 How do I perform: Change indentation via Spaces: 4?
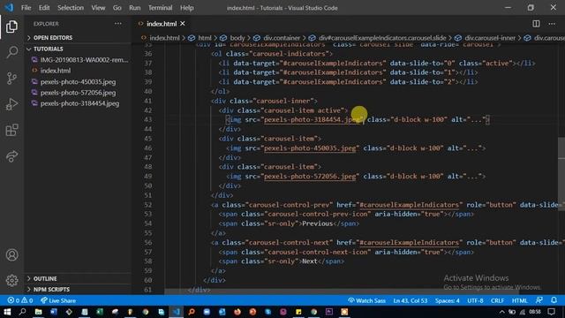pyautogui.click(x=448, y=300)
